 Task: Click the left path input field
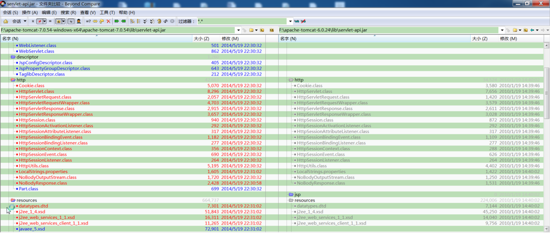pos(118,30)
